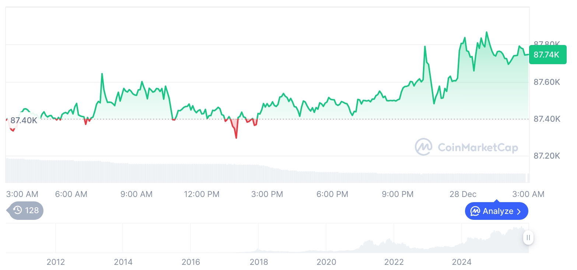The height and width of the screenshot is (270, 577).
Task: Click the 2024 year marker
Action: tap(462, 262)
